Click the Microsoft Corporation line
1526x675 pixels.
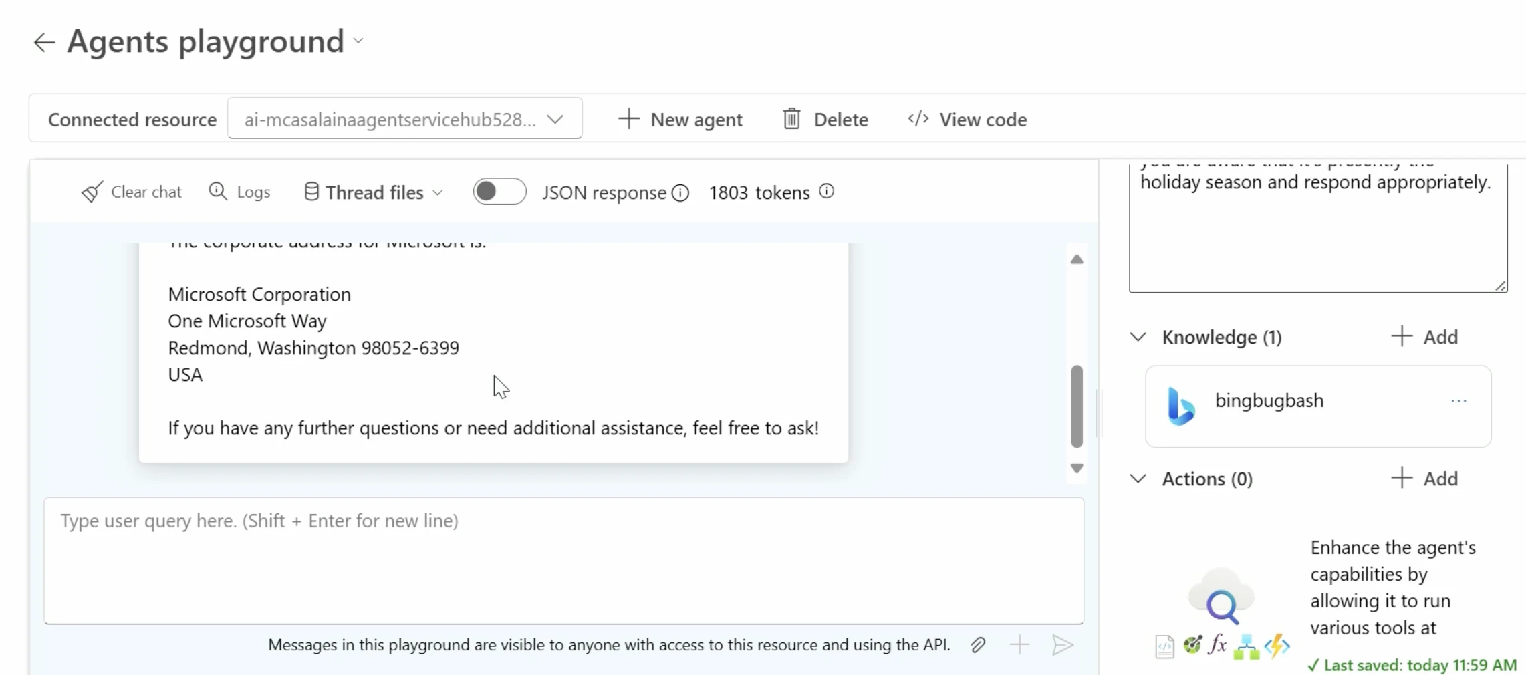259,295
